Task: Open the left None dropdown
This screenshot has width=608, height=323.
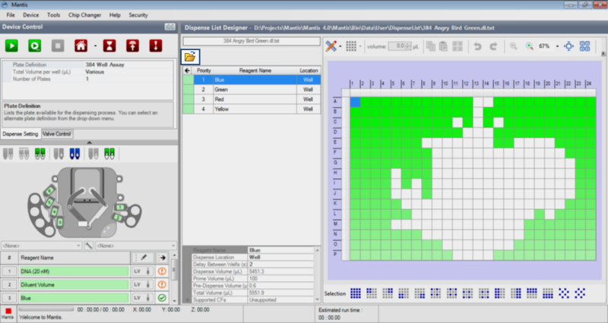Action: click(x=42, y=246)
